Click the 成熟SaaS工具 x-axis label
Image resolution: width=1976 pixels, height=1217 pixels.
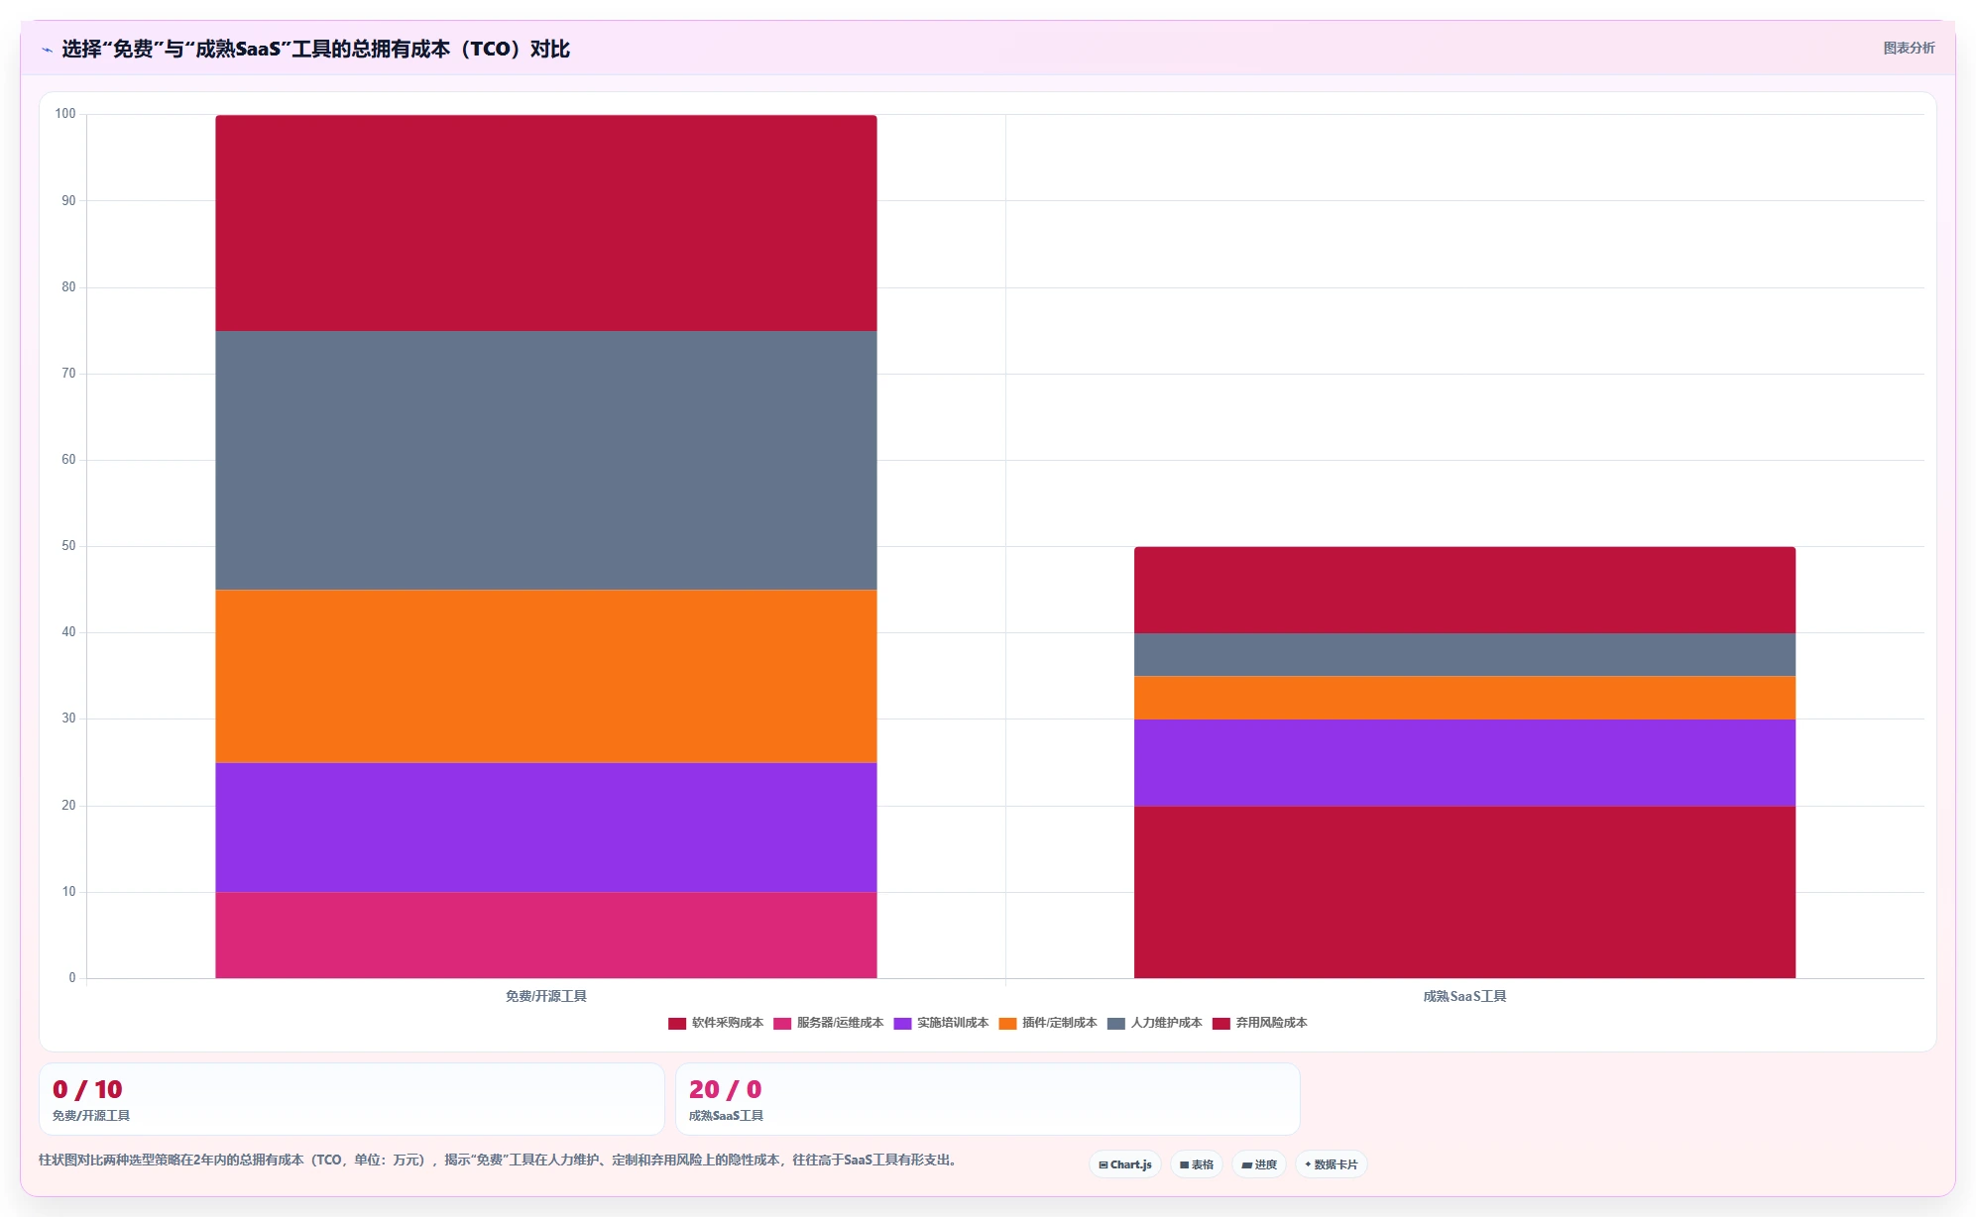coord(1464,996)
